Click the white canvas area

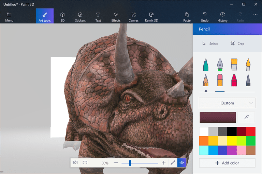click(58, 98)
